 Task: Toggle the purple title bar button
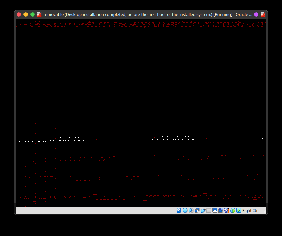[256, 14]
